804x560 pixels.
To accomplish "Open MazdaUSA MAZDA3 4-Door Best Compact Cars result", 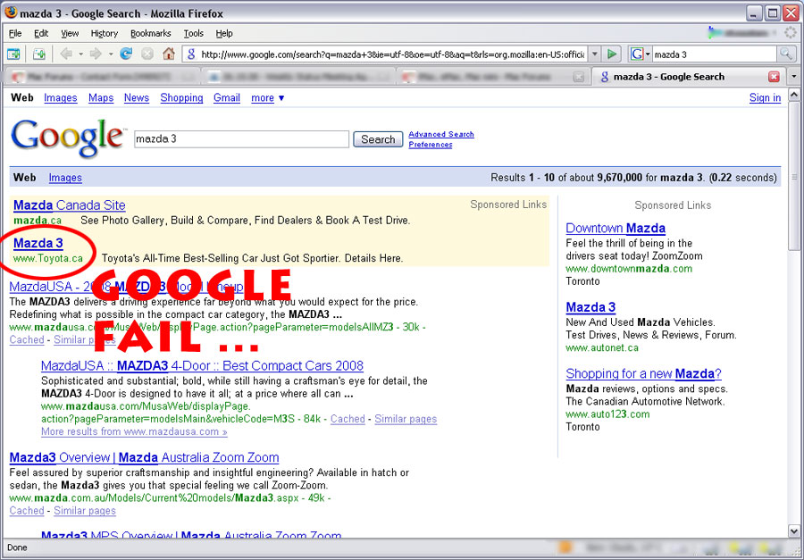I will [202, 365].
